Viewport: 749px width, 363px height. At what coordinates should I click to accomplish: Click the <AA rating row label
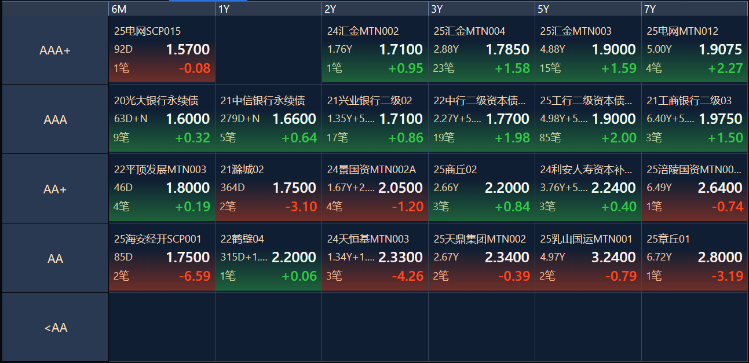click(55, 328)
